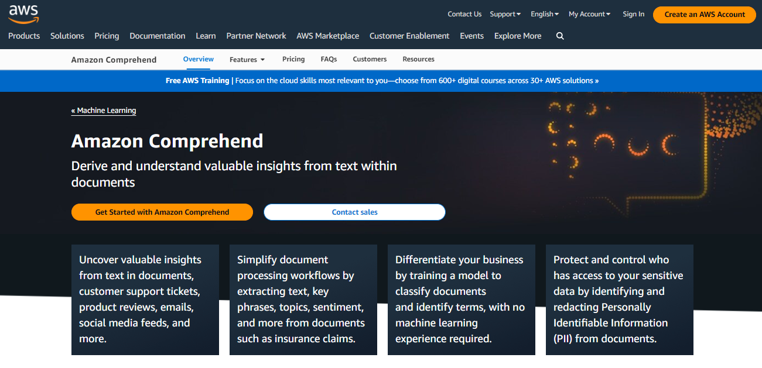Select the Customers tab
This screenshot has width=762, height=368.
point(370,59)
